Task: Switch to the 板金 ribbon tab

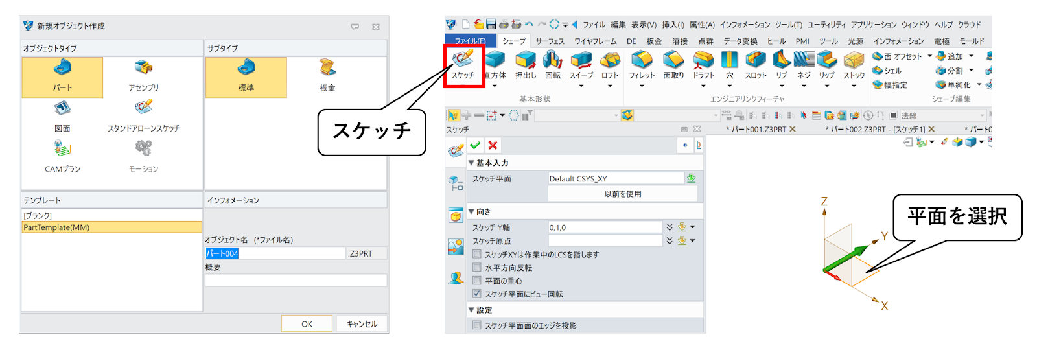Action: coord(654,41)
